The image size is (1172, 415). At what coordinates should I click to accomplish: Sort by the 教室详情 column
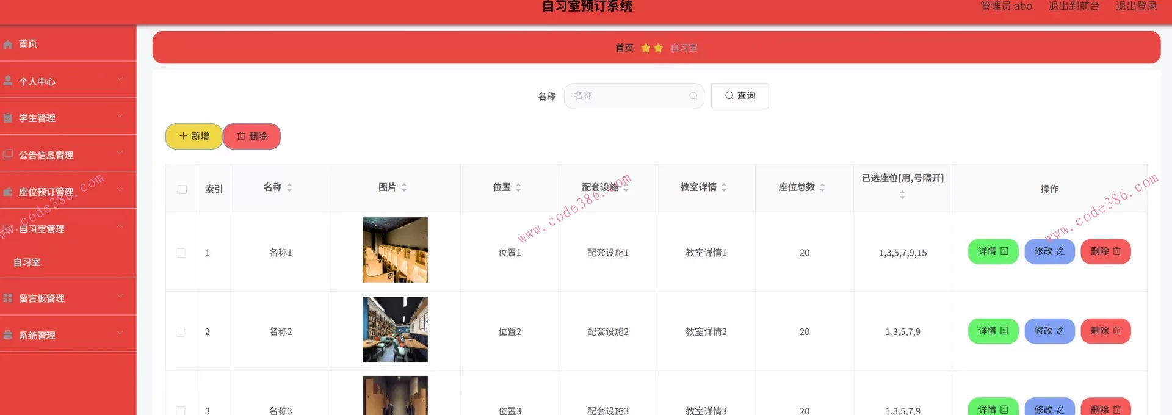click(x=724, y=187)
